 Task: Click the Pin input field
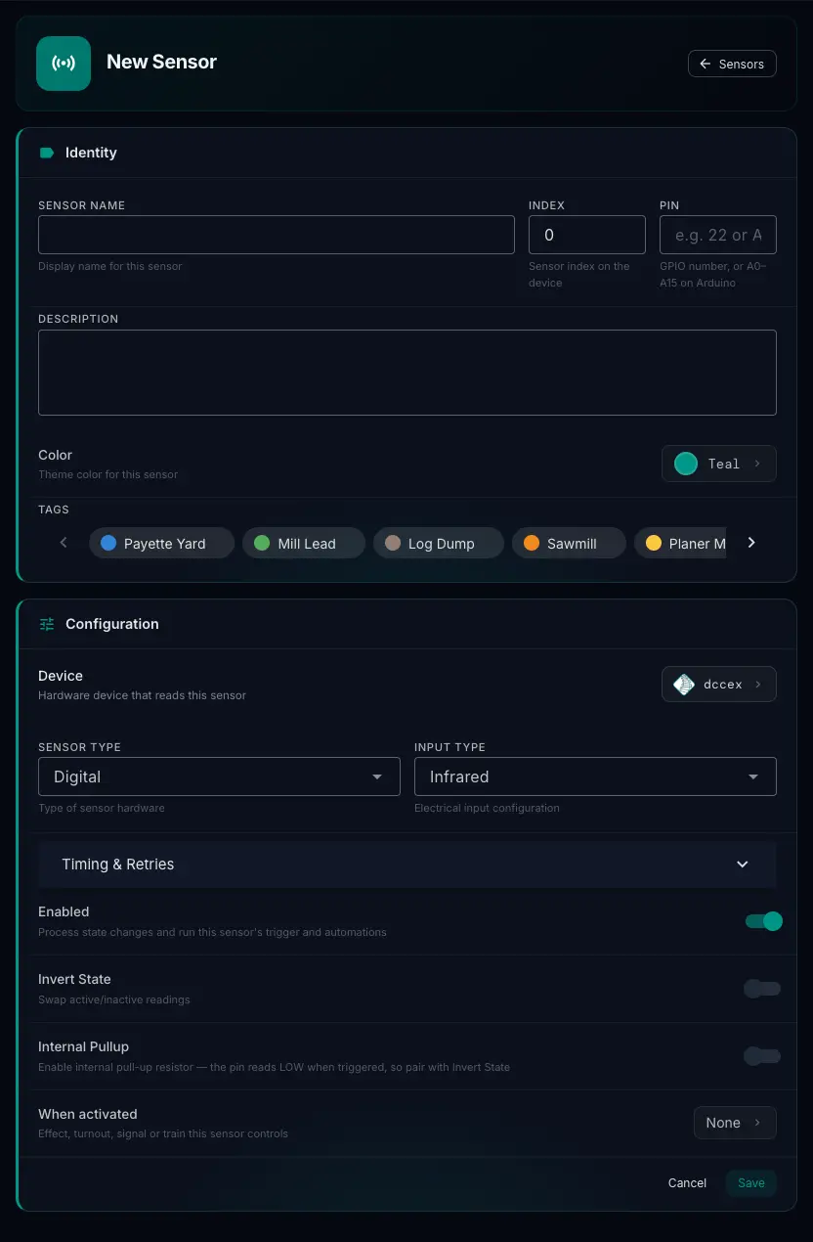718,235
